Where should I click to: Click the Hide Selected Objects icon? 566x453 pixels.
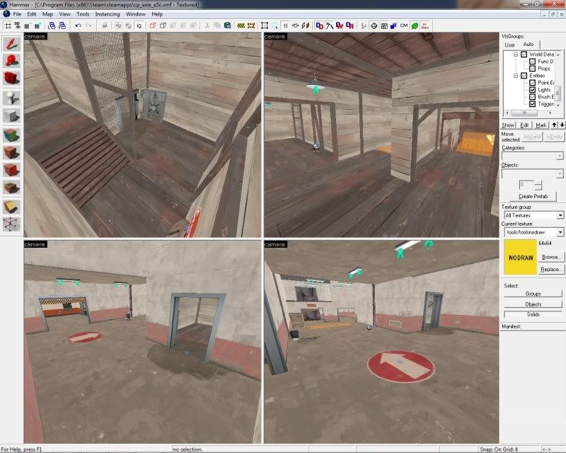pyautogui.click(x=153, y=25)
